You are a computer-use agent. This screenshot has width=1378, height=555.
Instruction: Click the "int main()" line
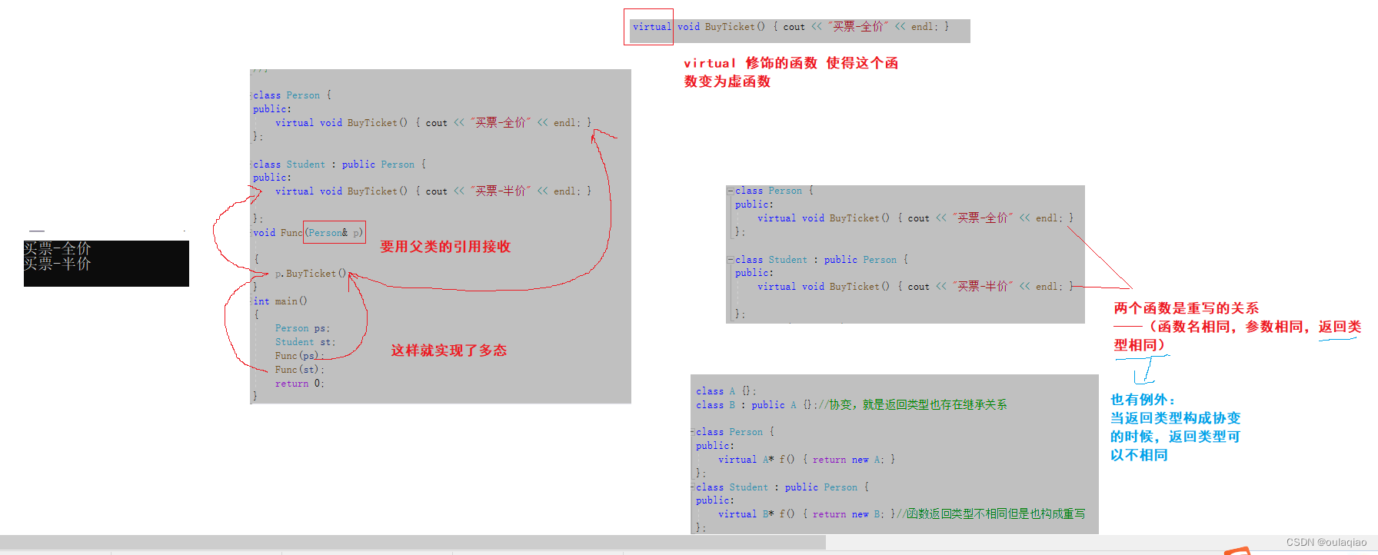(x=280, y=301)
